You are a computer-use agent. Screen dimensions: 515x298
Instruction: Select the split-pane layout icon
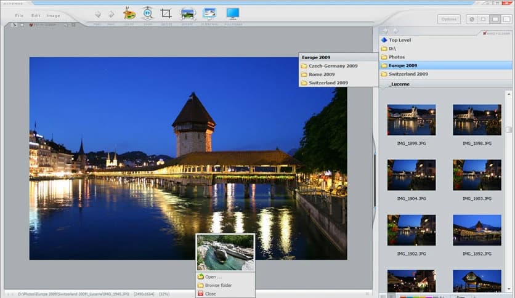click(506, 19)
